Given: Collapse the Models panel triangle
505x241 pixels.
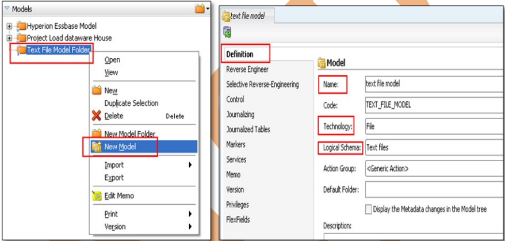Looking at the screenshot, I should (7, 9).
